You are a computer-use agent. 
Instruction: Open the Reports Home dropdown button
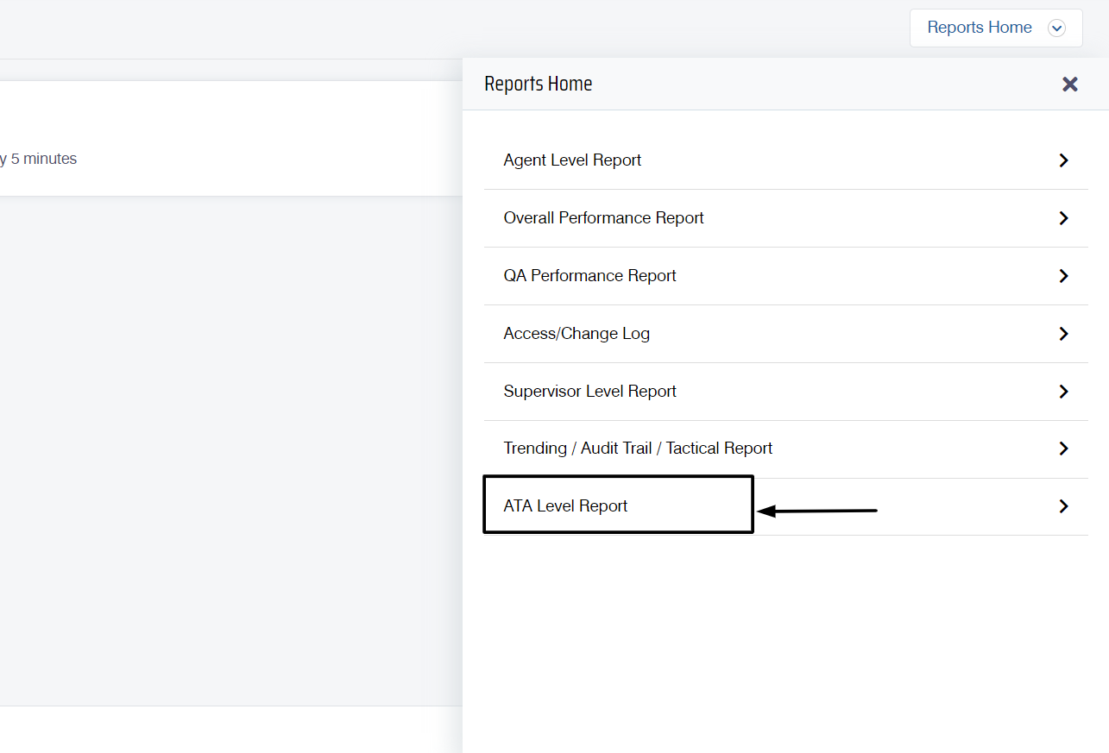pos(996,28)
